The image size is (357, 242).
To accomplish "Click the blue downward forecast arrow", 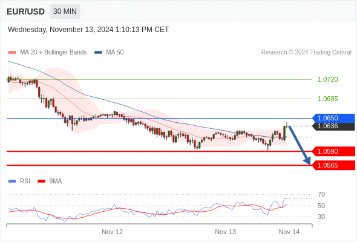I will [x=300, y=145].
